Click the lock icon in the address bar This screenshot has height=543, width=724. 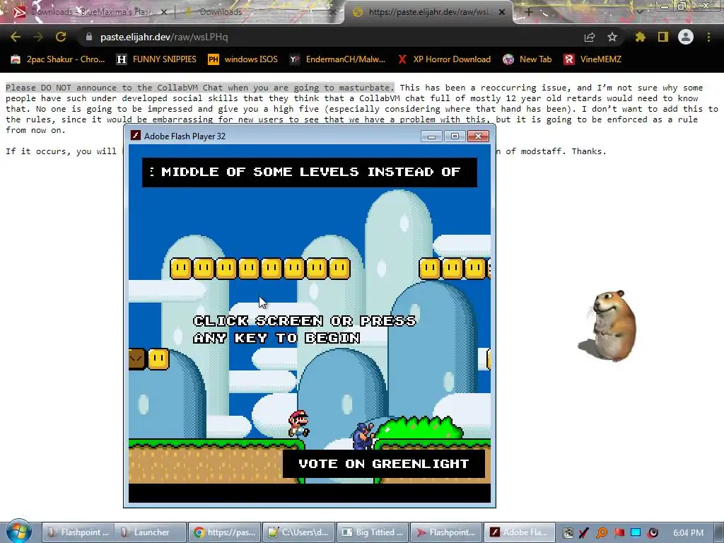(88, 37)
